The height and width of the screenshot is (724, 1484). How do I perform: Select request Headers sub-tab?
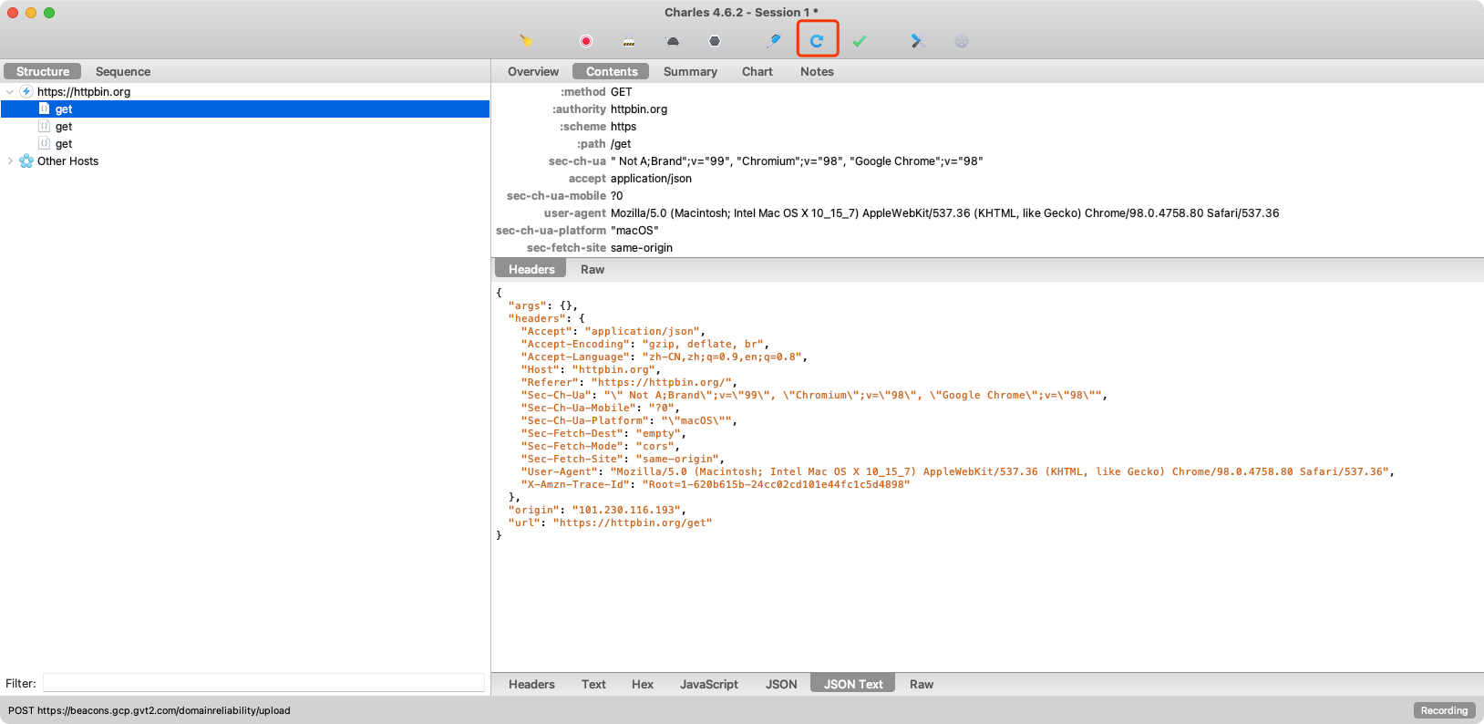click(x=531, y=269)
